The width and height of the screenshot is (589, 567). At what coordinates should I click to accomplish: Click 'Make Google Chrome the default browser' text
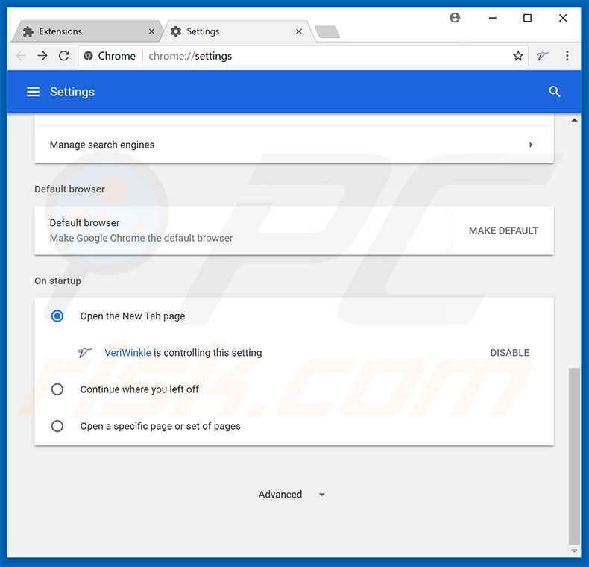pyautogui.click(x=141, y=238)
